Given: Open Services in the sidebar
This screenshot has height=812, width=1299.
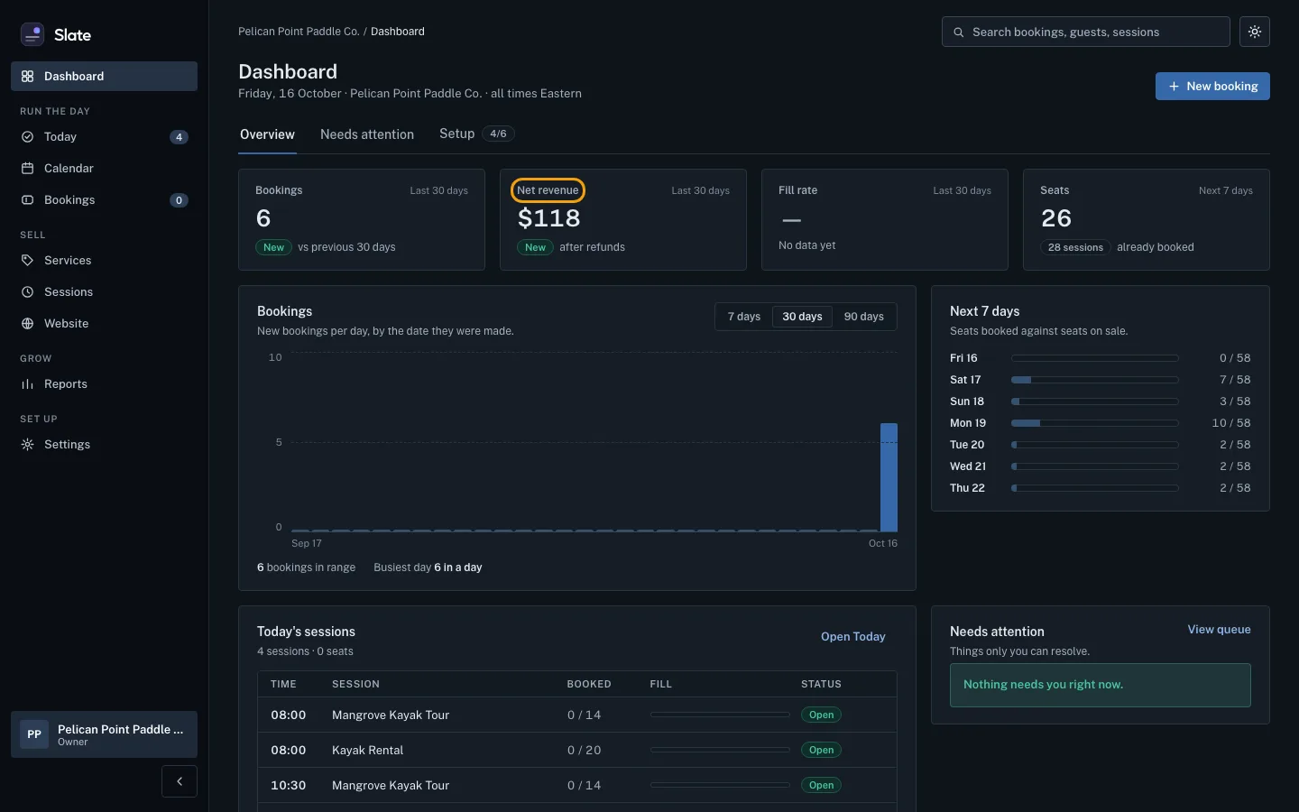Looking at the screenshot, I should click(x=104, y=261).
